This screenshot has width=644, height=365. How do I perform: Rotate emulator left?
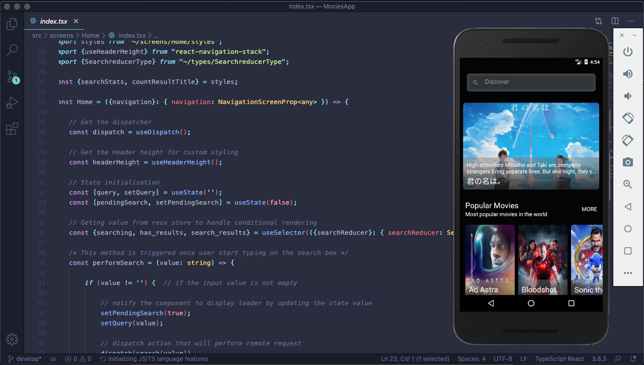pos(628,118)
